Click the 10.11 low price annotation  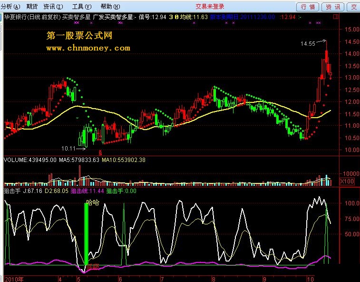(68, 149)
